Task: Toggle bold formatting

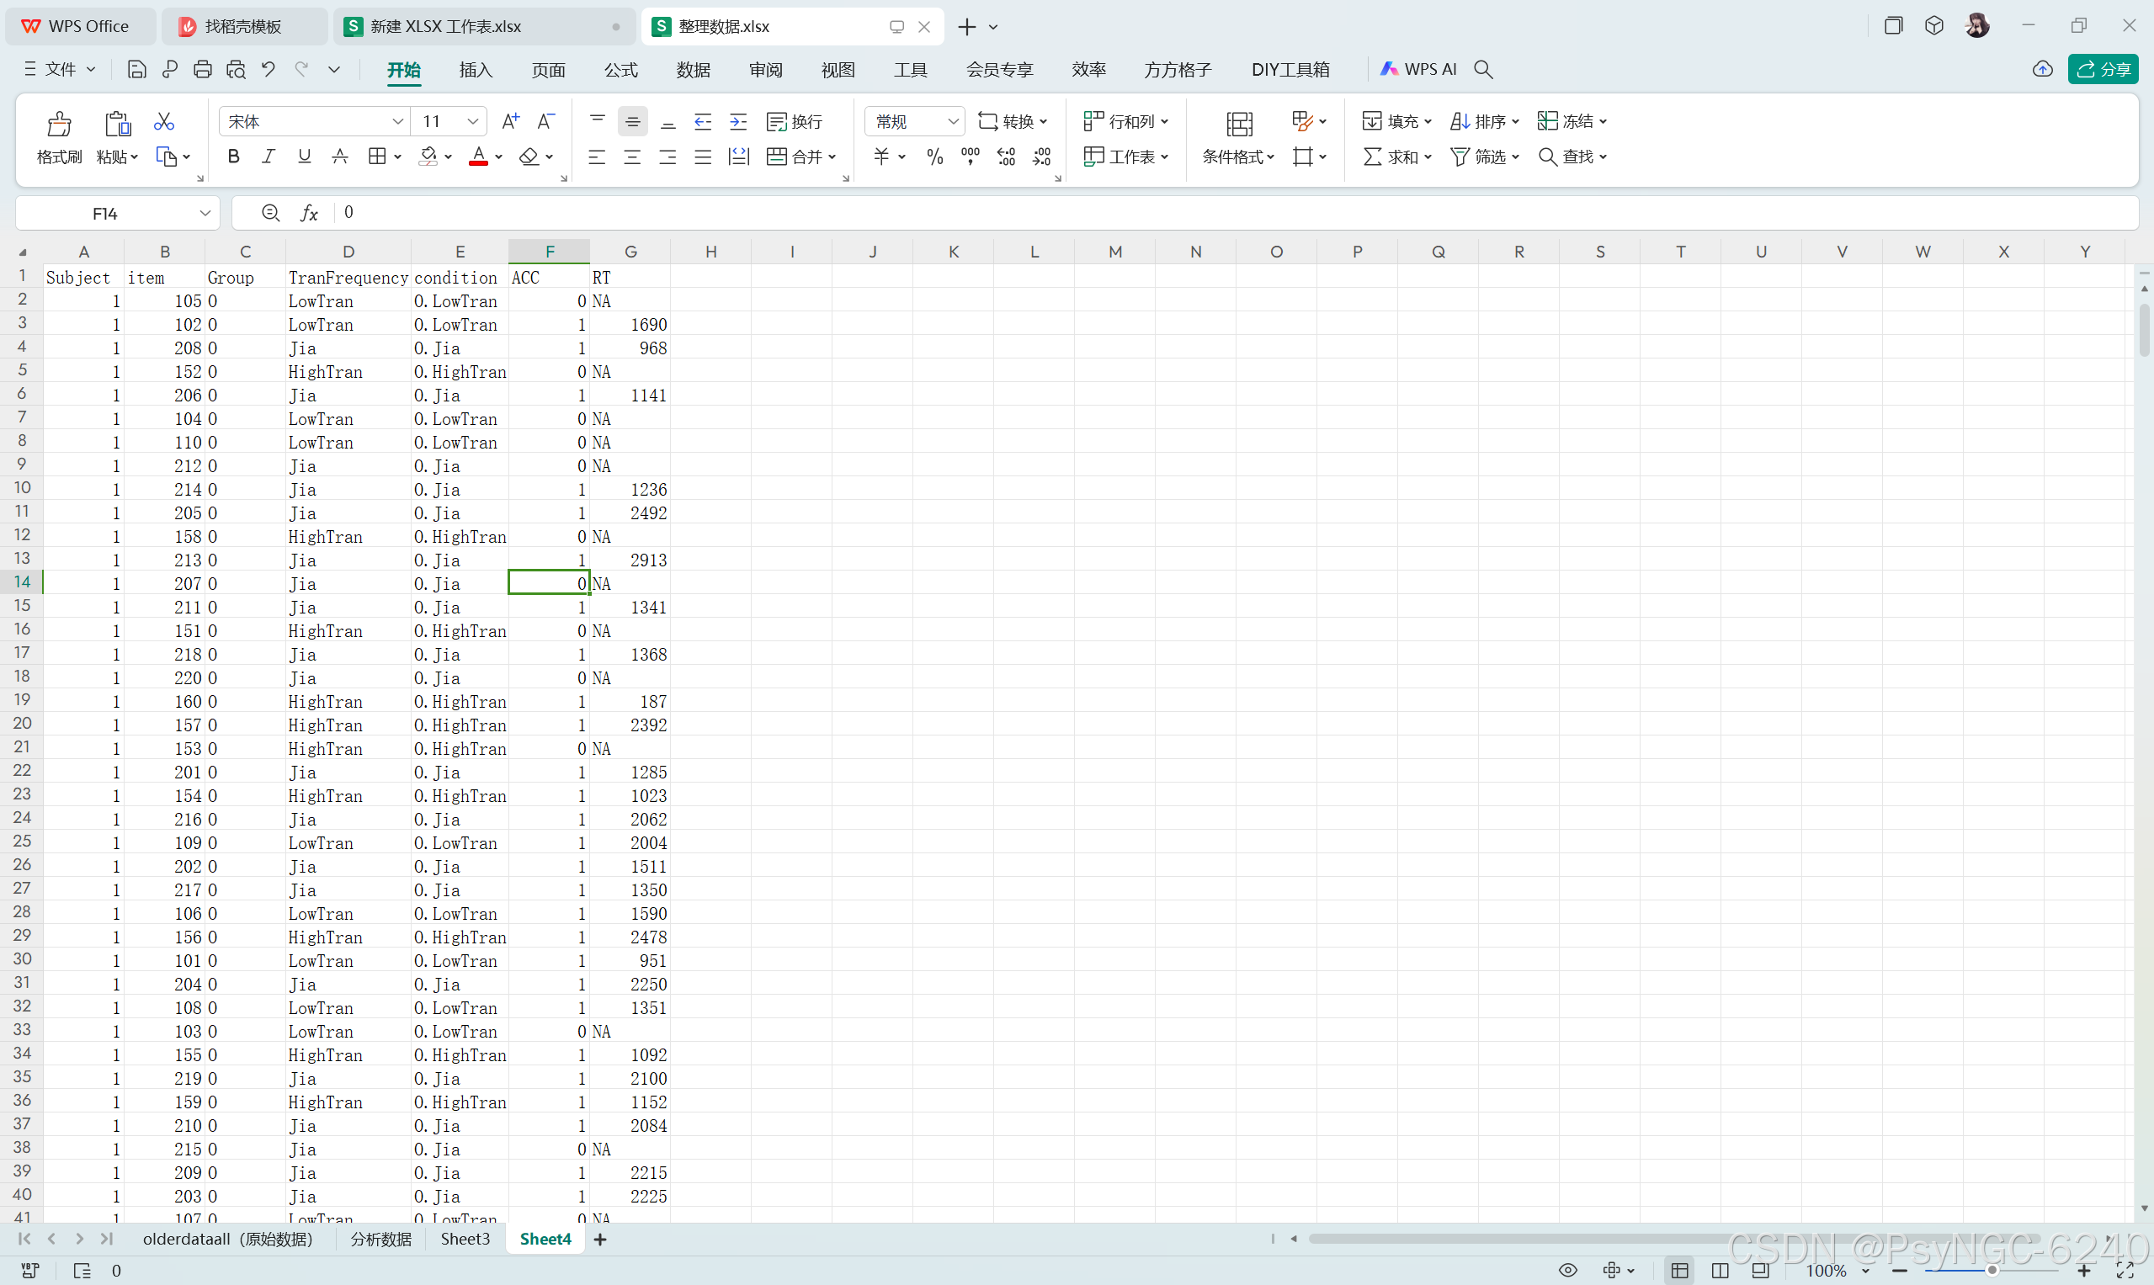Action: [x=233, y=157]
